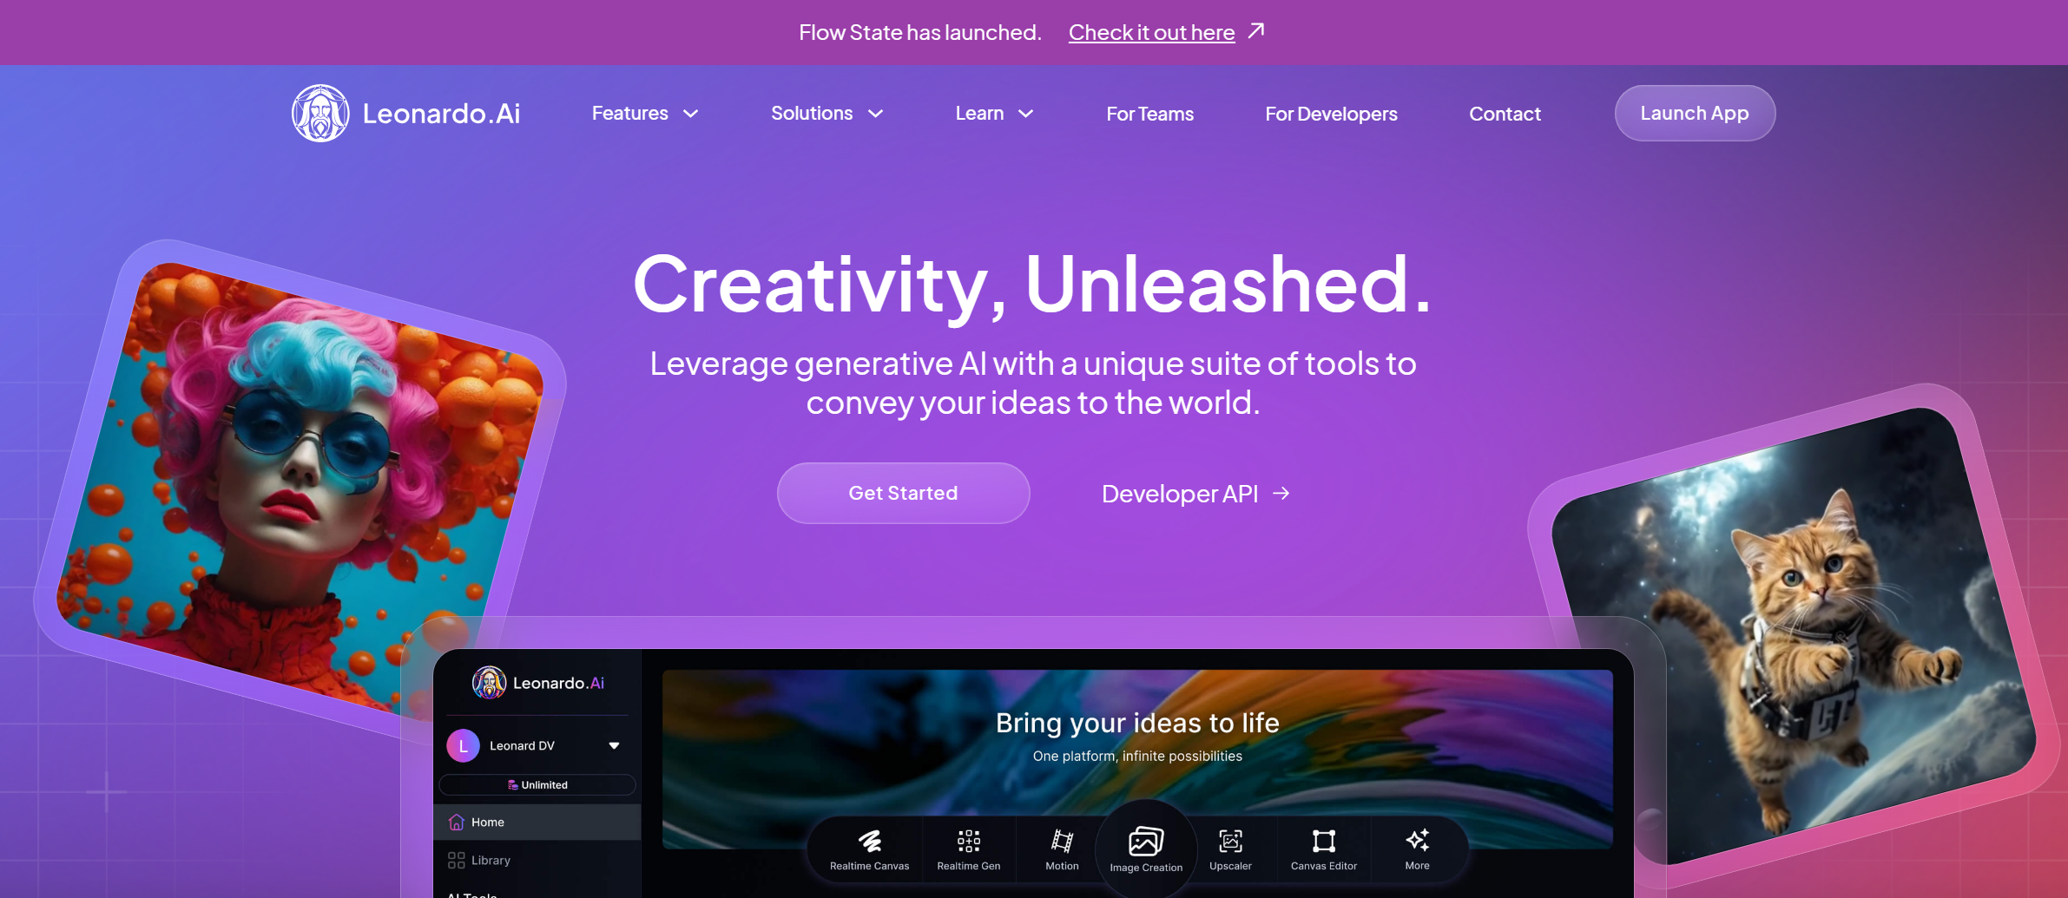
Task: Go to the Contact page
Action: [1505, 114]
